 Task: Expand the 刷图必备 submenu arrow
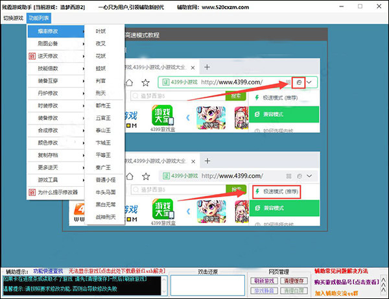[84, 43]
